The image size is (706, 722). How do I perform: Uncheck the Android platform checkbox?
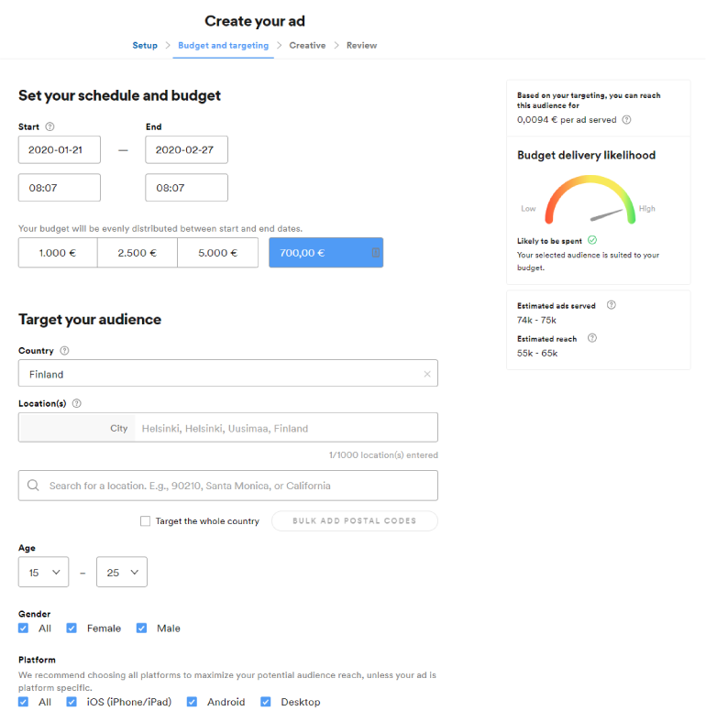tap(193, 702)
